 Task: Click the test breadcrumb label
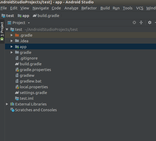pos(10,16)
